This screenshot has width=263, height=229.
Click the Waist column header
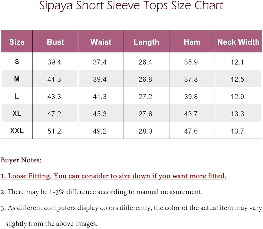[x=101, y=42]
